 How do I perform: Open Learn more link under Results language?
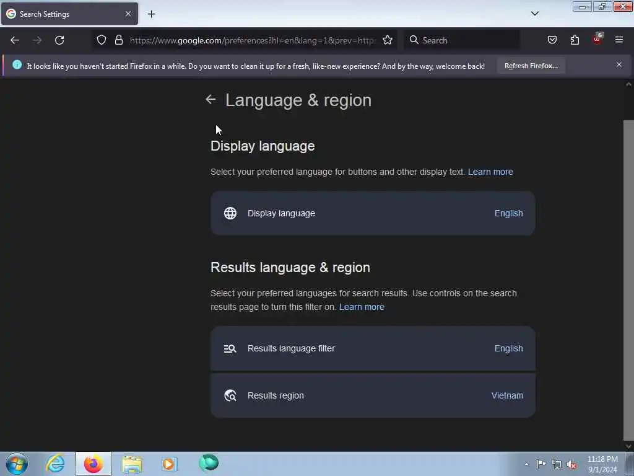[362, 307]
